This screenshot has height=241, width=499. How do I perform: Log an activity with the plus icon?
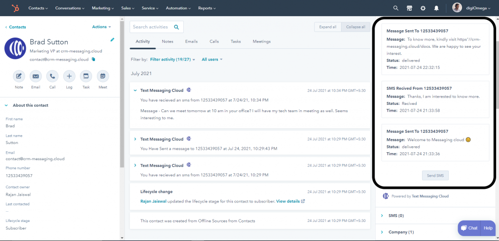[69, 77]
